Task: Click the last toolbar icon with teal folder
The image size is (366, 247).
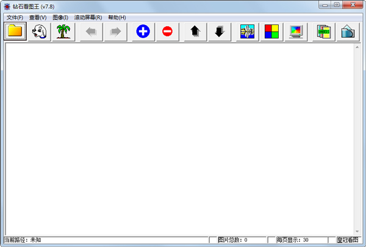Action: [348, 31]
